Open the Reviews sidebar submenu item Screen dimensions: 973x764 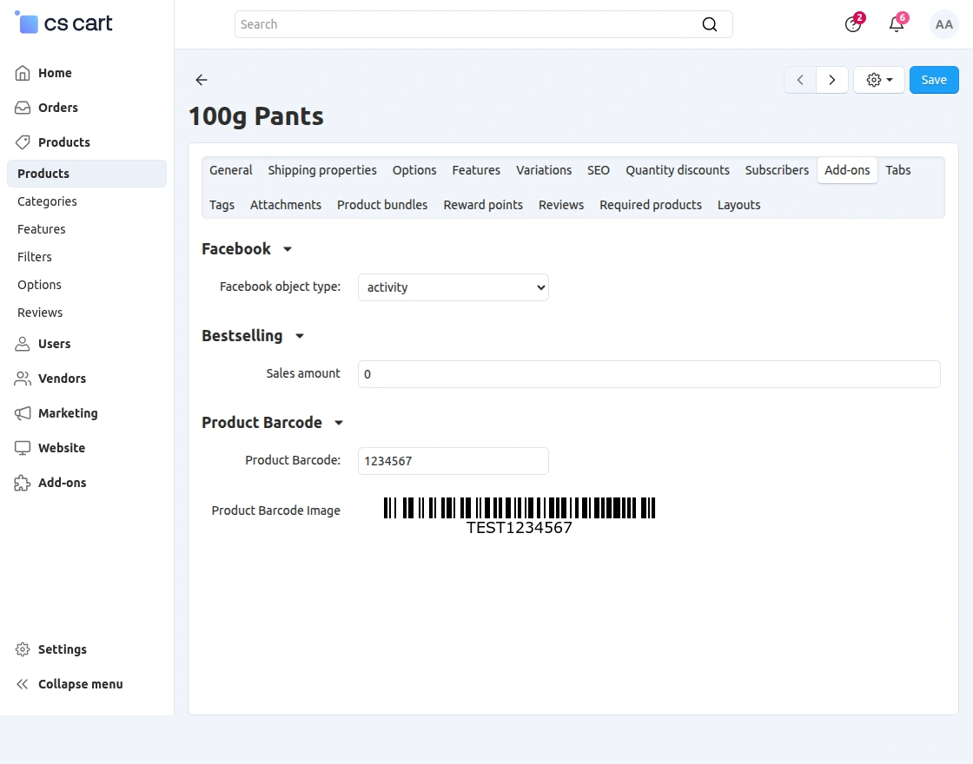point(40,313)
